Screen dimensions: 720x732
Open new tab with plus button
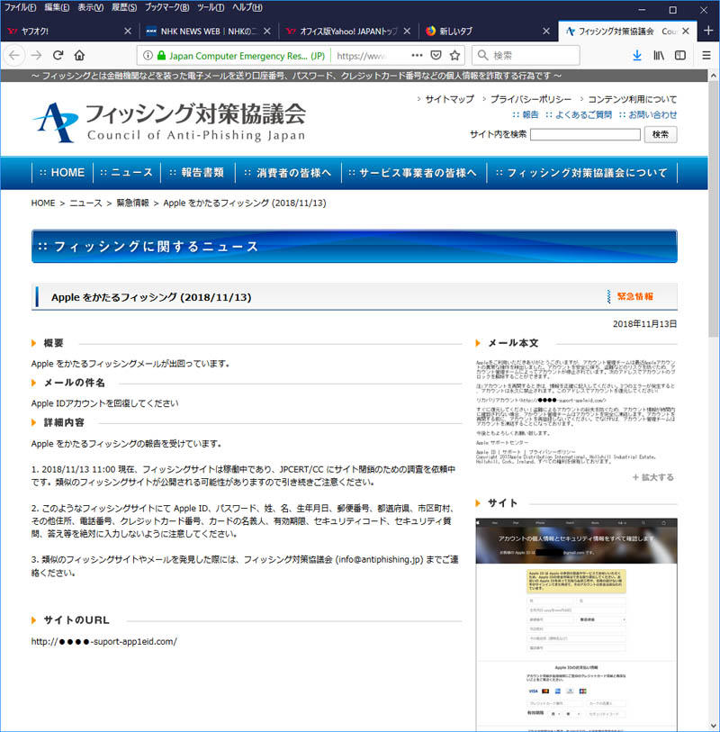(x=708, y=30)
